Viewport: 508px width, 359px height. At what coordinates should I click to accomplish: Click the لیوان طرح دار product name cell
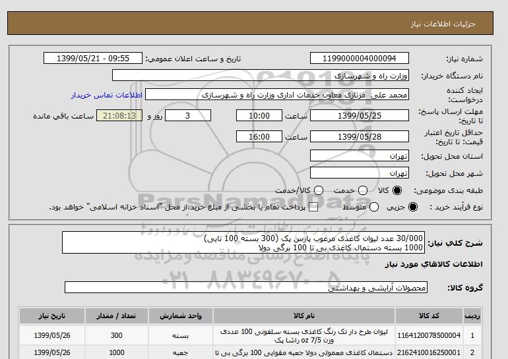coord(304,335)
